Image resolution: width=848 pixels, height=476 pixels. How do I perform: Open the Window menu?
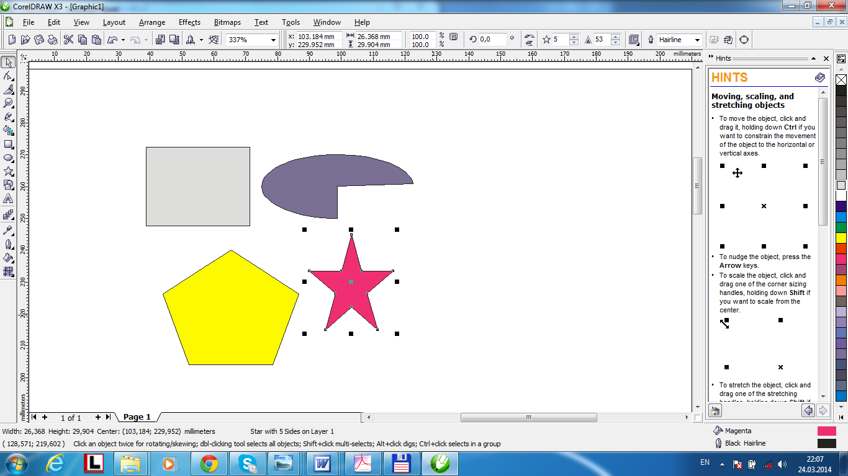(327, 22)
